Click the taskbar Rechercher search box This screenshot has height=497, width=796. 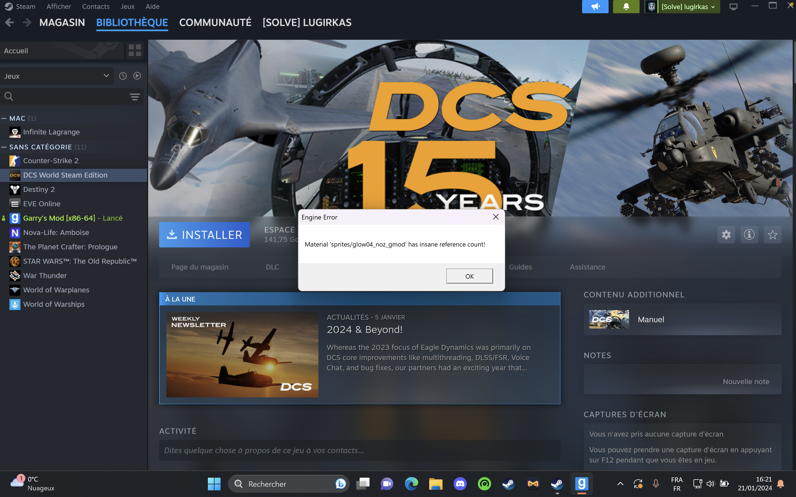289,484
